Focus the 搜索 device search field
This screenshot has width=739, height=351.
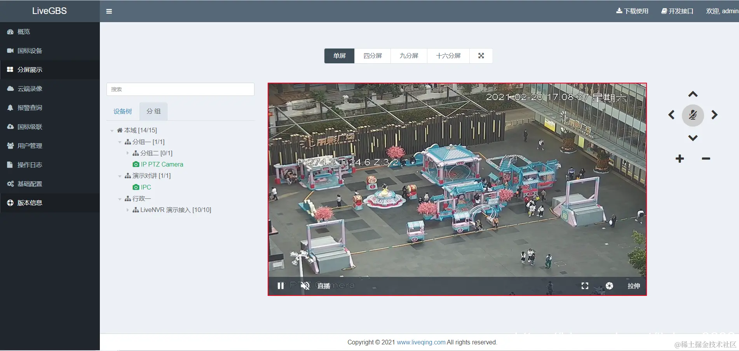click(180, 89)
